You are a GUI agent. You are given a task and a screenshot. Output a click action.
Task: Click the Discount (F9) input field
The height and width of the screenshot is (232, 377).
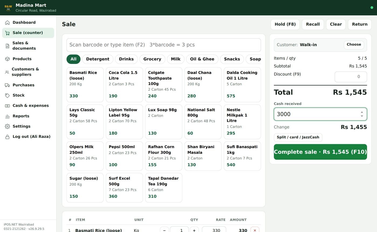(351, 77)
